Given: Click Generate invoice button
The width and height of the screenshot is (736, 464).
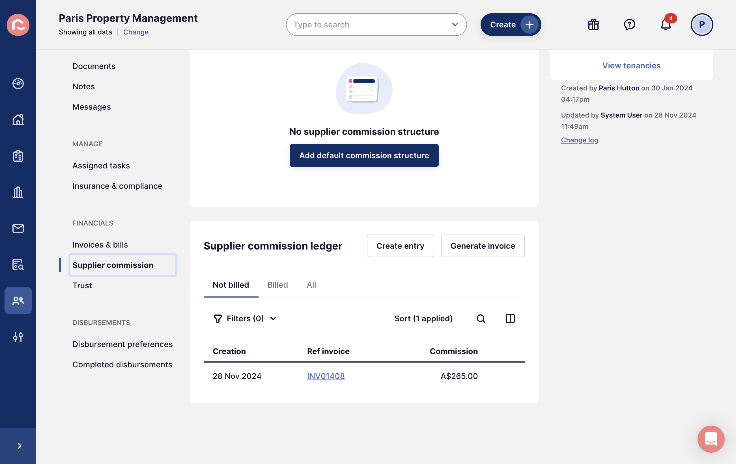Looking at the screenshot, I should pos(483,246).
